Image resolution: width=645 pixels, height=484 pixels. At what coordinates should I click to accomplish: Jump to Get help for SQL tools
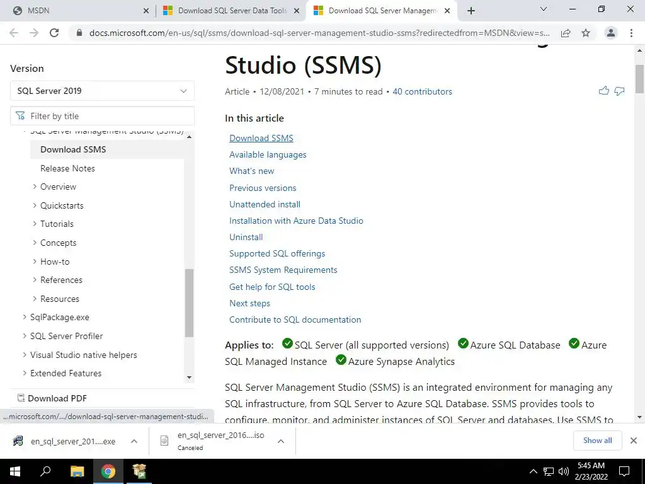point(272,287)
